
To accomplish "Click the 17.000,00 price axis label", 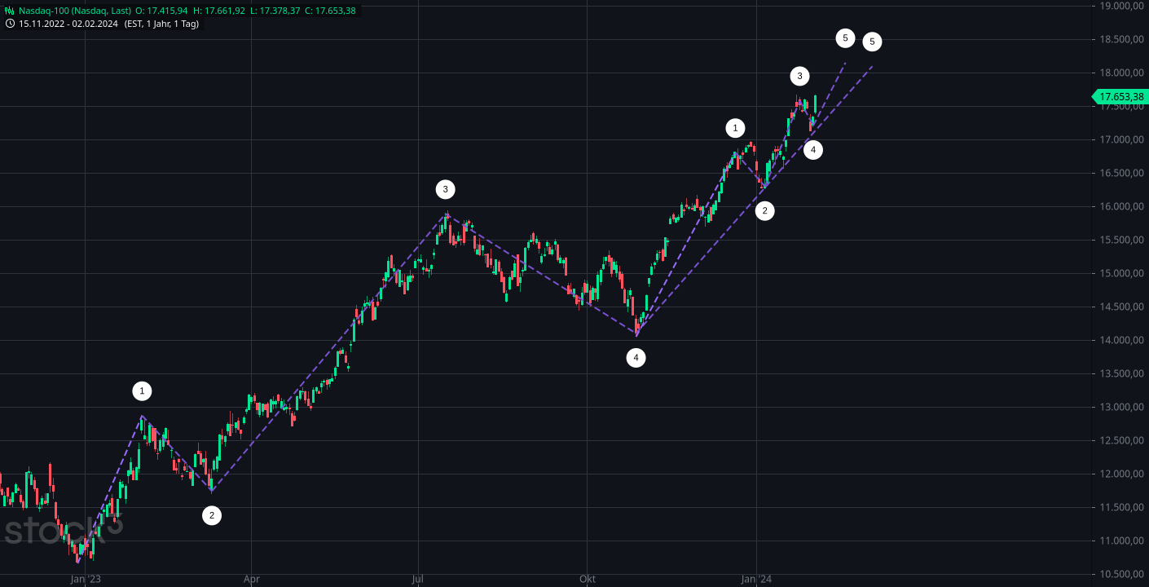I will (x=1120, y=139).
